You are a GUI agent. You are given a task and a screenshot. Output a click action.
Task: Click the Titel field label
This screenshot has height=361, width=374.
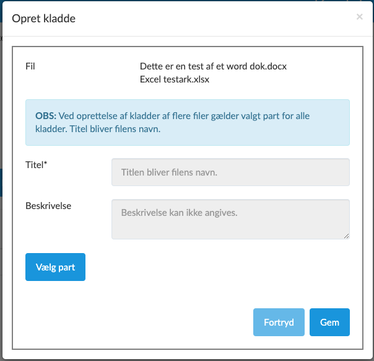(x=35, y=164)
